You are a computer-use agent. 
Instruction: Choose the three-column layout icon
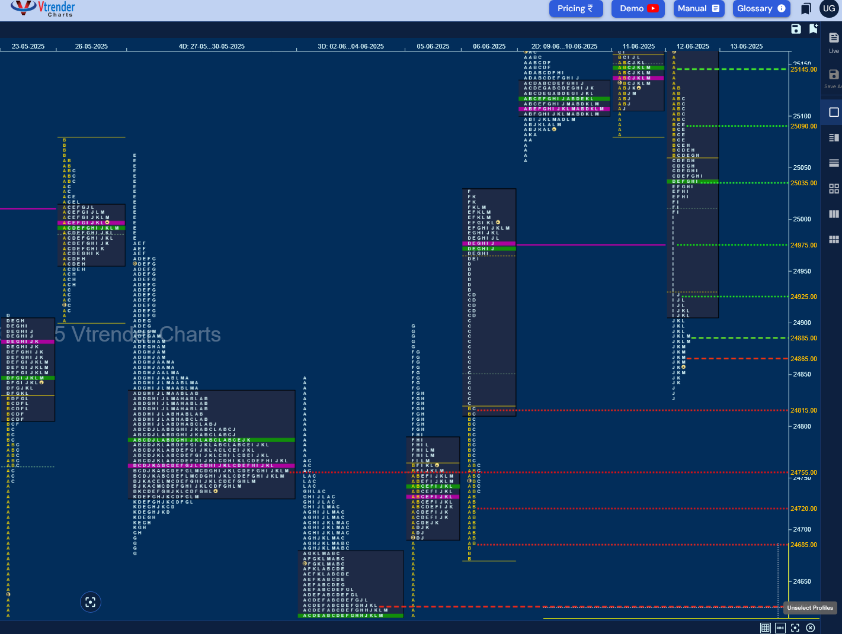coord(834,214)
